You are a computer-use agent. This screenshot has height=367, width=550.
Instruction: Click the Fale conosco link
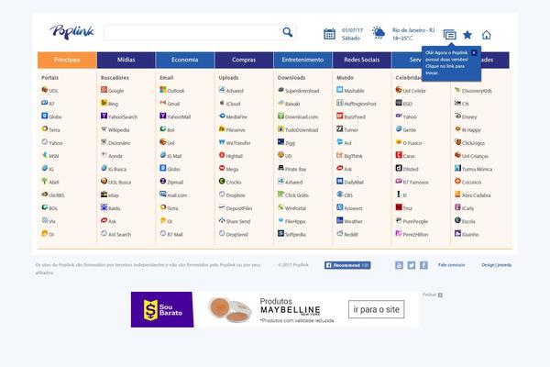click(x=451, y=265)
